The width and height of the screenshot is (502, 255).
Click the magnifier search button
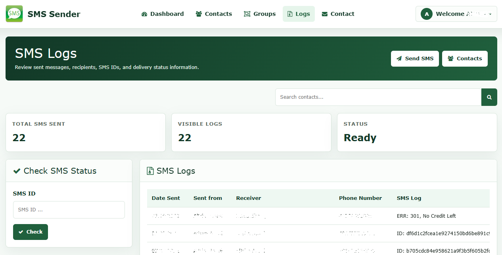489,97
